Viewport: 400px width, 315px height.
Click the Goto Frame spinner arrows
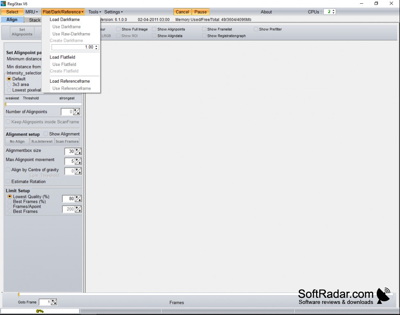(54, 302)
